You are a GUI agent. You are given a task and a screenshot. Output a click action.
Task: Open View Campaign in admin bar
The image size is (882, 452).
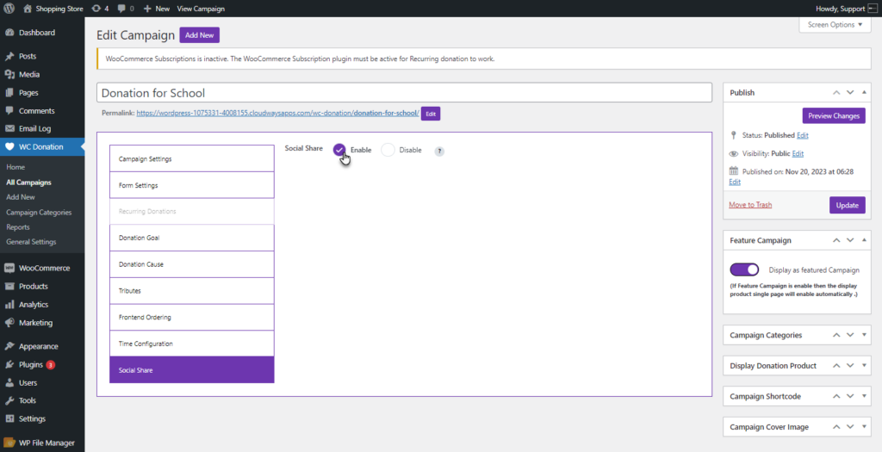(x=201, y=9)
